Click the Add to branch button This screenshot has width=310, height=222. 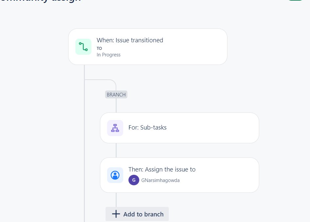137,214
